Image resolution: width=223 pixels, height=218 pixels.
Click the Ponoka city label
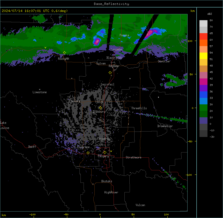[x=124, y=35]
